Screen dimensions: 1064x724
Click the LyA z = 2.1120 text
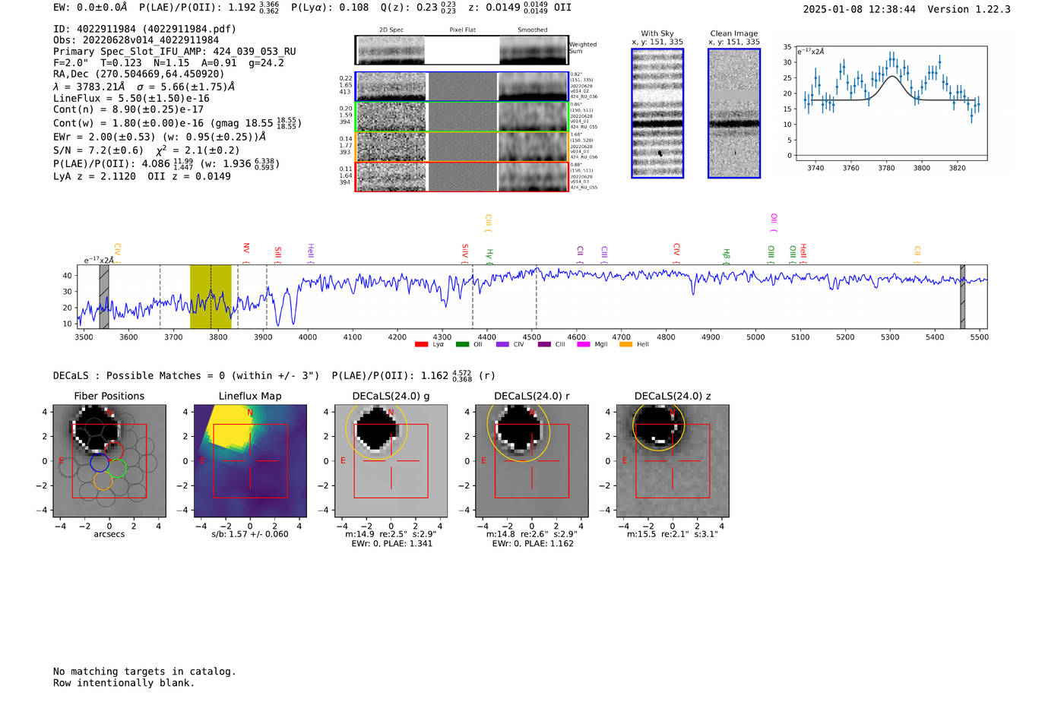tap(95, 176)
